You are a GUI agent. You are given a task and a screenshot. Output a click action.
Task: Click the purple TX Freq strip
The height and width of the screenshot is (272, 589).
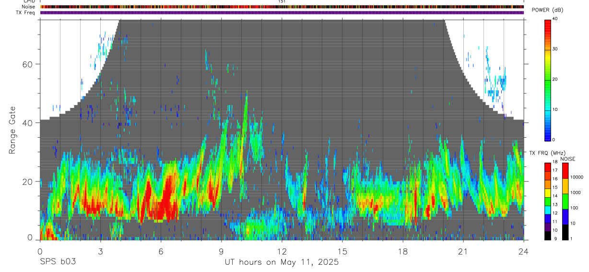tap(282, 12)
